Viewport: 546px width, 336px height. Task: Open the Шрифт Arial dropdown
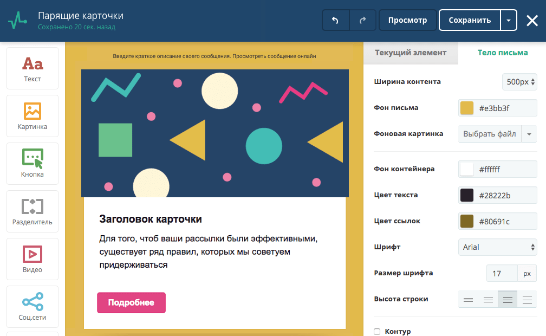click(x=498, y=247)
